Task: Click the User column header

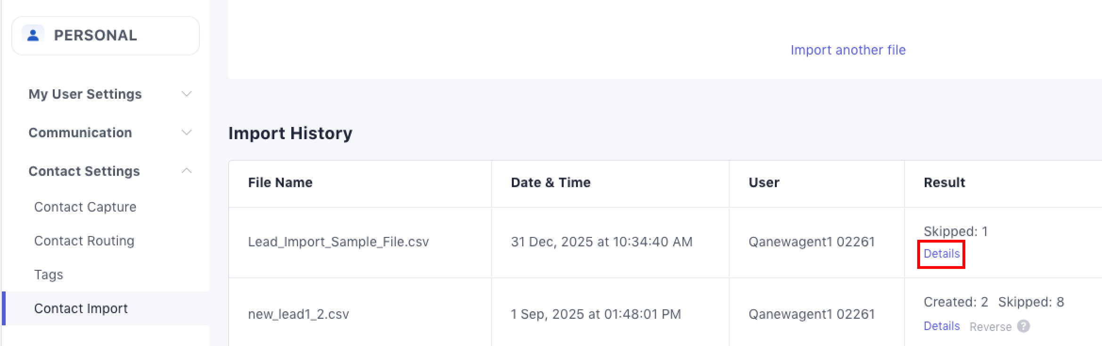Action: [x=764, y=182]
